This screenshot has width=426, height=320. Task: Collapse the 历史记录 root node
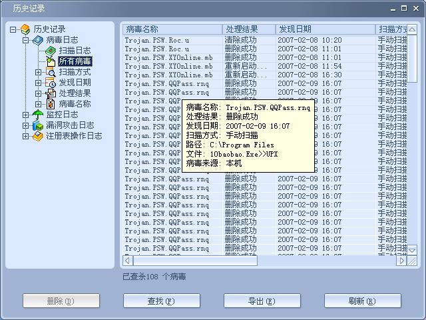click(13, 29)
